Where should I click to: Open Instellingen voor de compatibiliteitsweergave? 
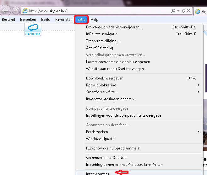tap(139, 115)
